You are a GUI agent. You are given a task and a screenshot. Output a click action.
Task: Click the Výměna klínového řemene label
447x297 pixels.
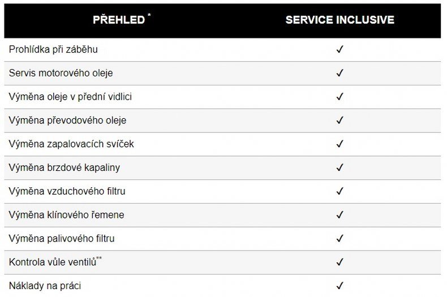coord(66,215)
